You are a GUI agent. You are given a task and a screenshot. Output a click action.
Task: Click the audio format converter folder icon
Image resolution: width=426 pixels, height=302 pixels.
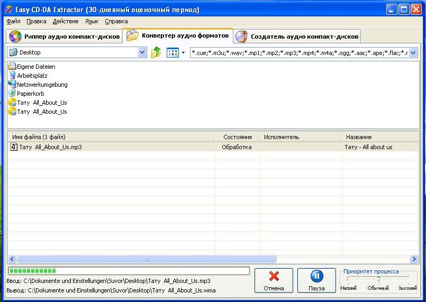coord(133,35)
